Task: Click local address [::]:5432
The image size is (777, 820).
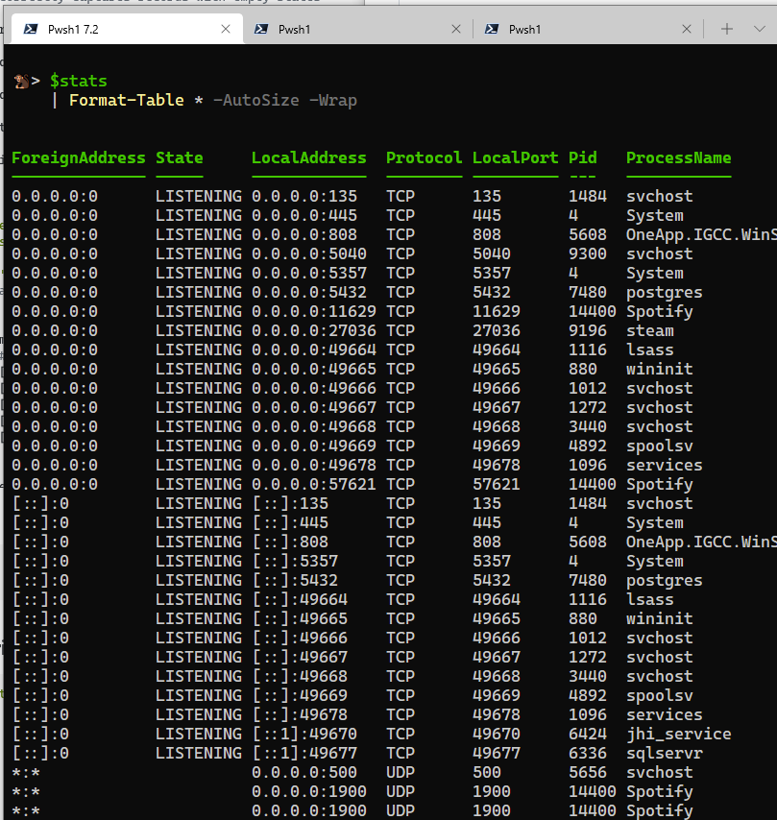Action: pyautogui.click(x=295, y=581)
